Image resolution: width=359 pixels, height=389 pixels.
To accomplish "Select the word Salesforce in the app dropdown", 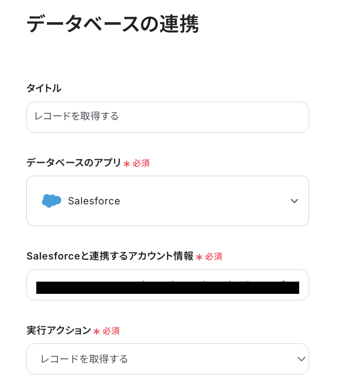I will click(x=94, y=201).
